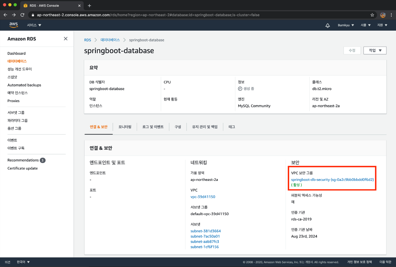Open the 유지 관리 및 백업 tab
This screenshot has width=396, height=267.
click(205, 127)
